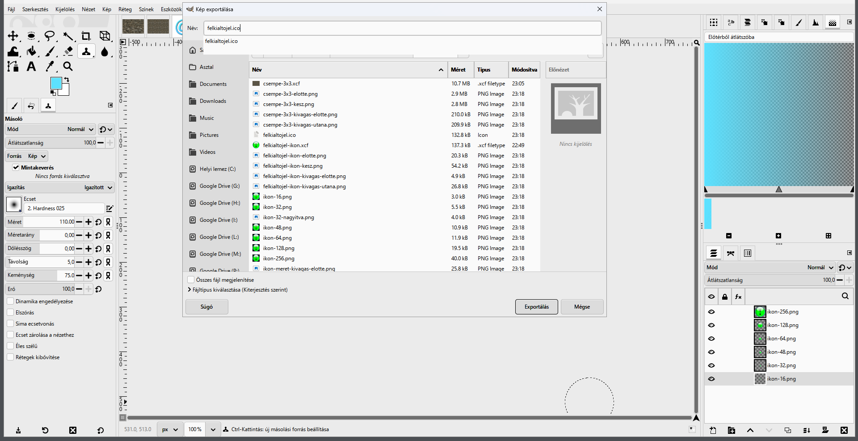Open the Színek menu
The width and height of the screenshot is (858, 441).
pos(146,9)
